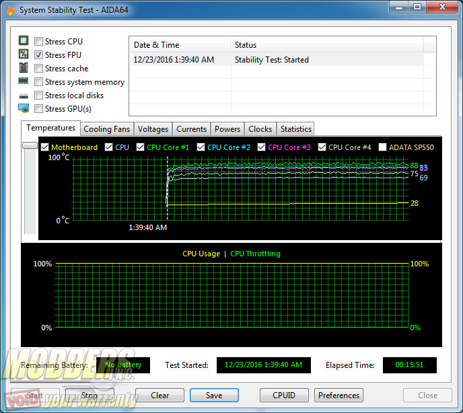Click the AIDA64 flame icon in title bar
463x413 pixels.
pos(11,10)
